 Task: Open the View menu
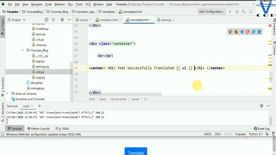[x=25, y=4]
